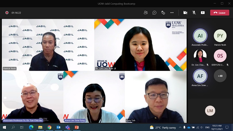Expand the +48 additional participants
Viewport: 233px width, 131px height.
pyautogui.click(x=220, y=76)
